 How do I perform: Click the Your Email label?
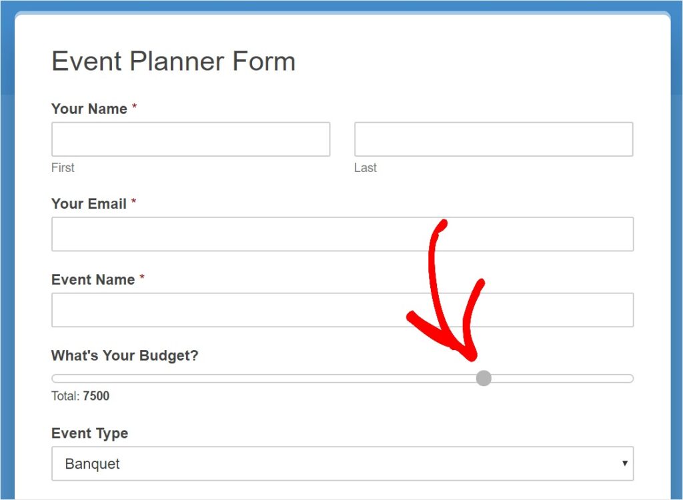(87, 204)
